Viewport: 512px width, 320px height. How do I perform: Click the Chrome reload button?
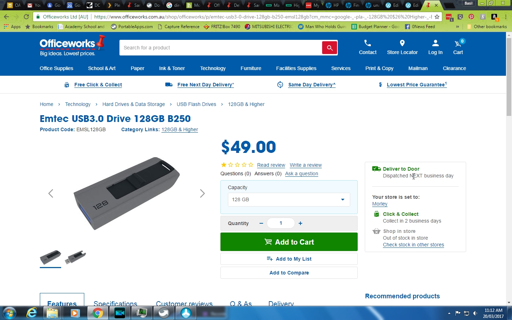click(26, 17)
